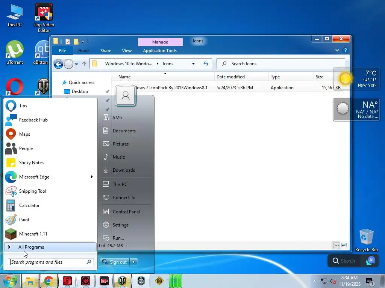Open the power options arrow beside Sign out
The width and height of the screenshot is (385, 288).
(x=134, y=262)
